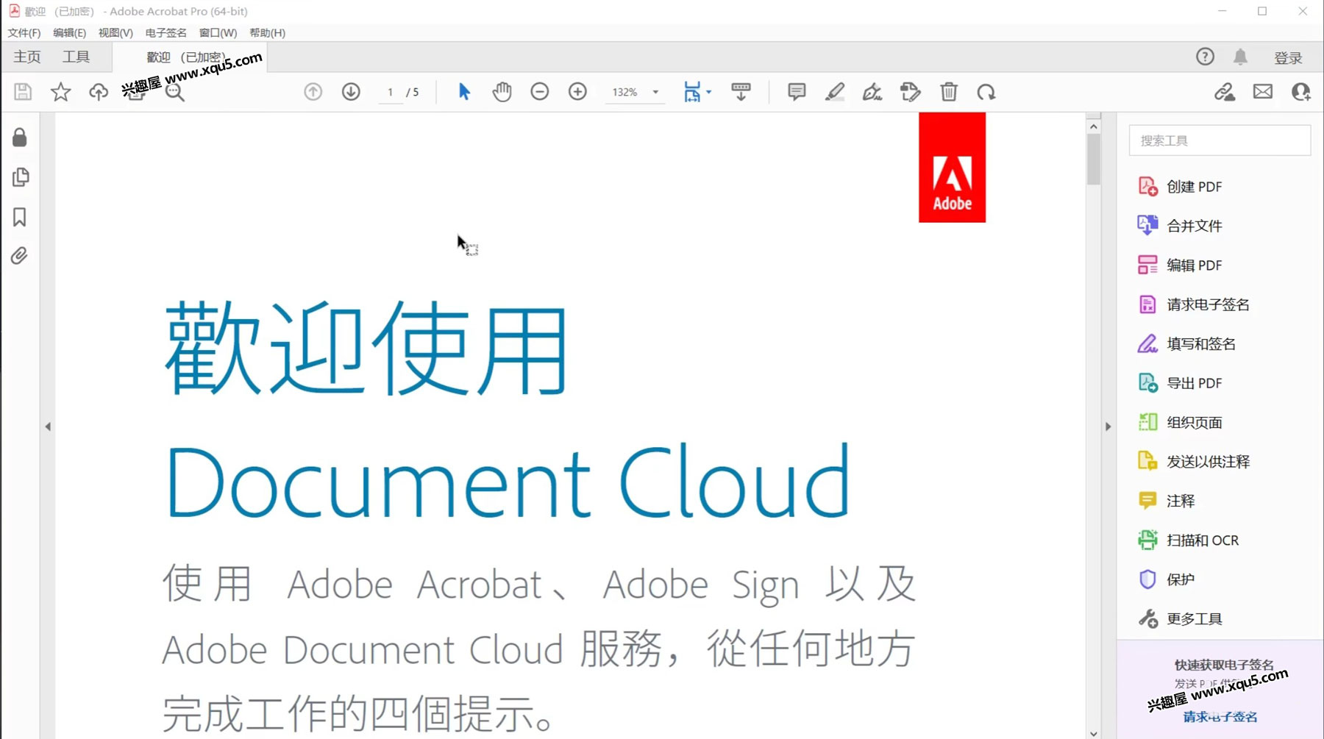Go to previous page arrow
The image size is (1324, 739).
[x=313, y=92]
